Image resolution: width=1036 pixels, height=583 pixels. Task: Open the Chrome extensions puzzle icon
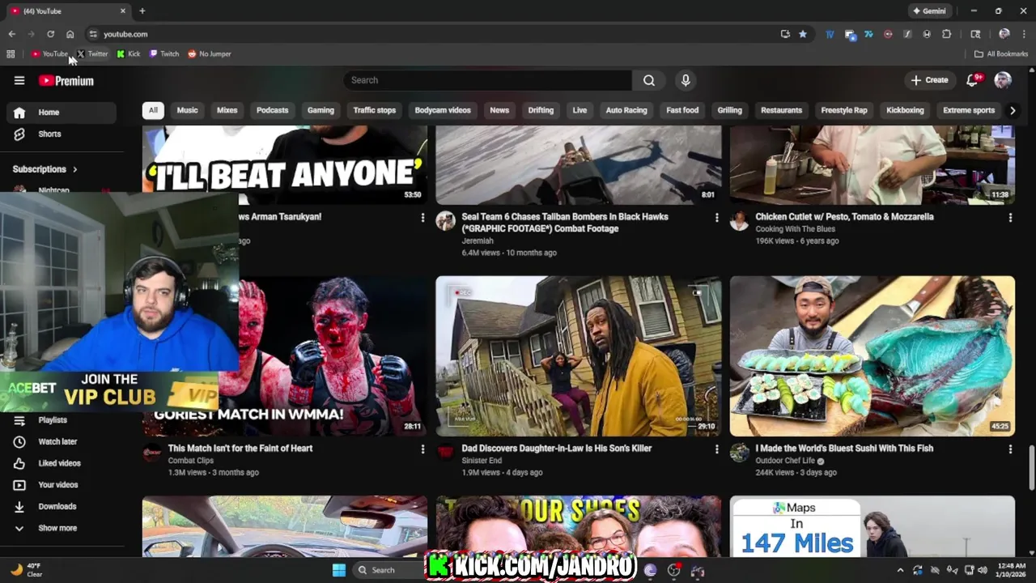point(946,34)
